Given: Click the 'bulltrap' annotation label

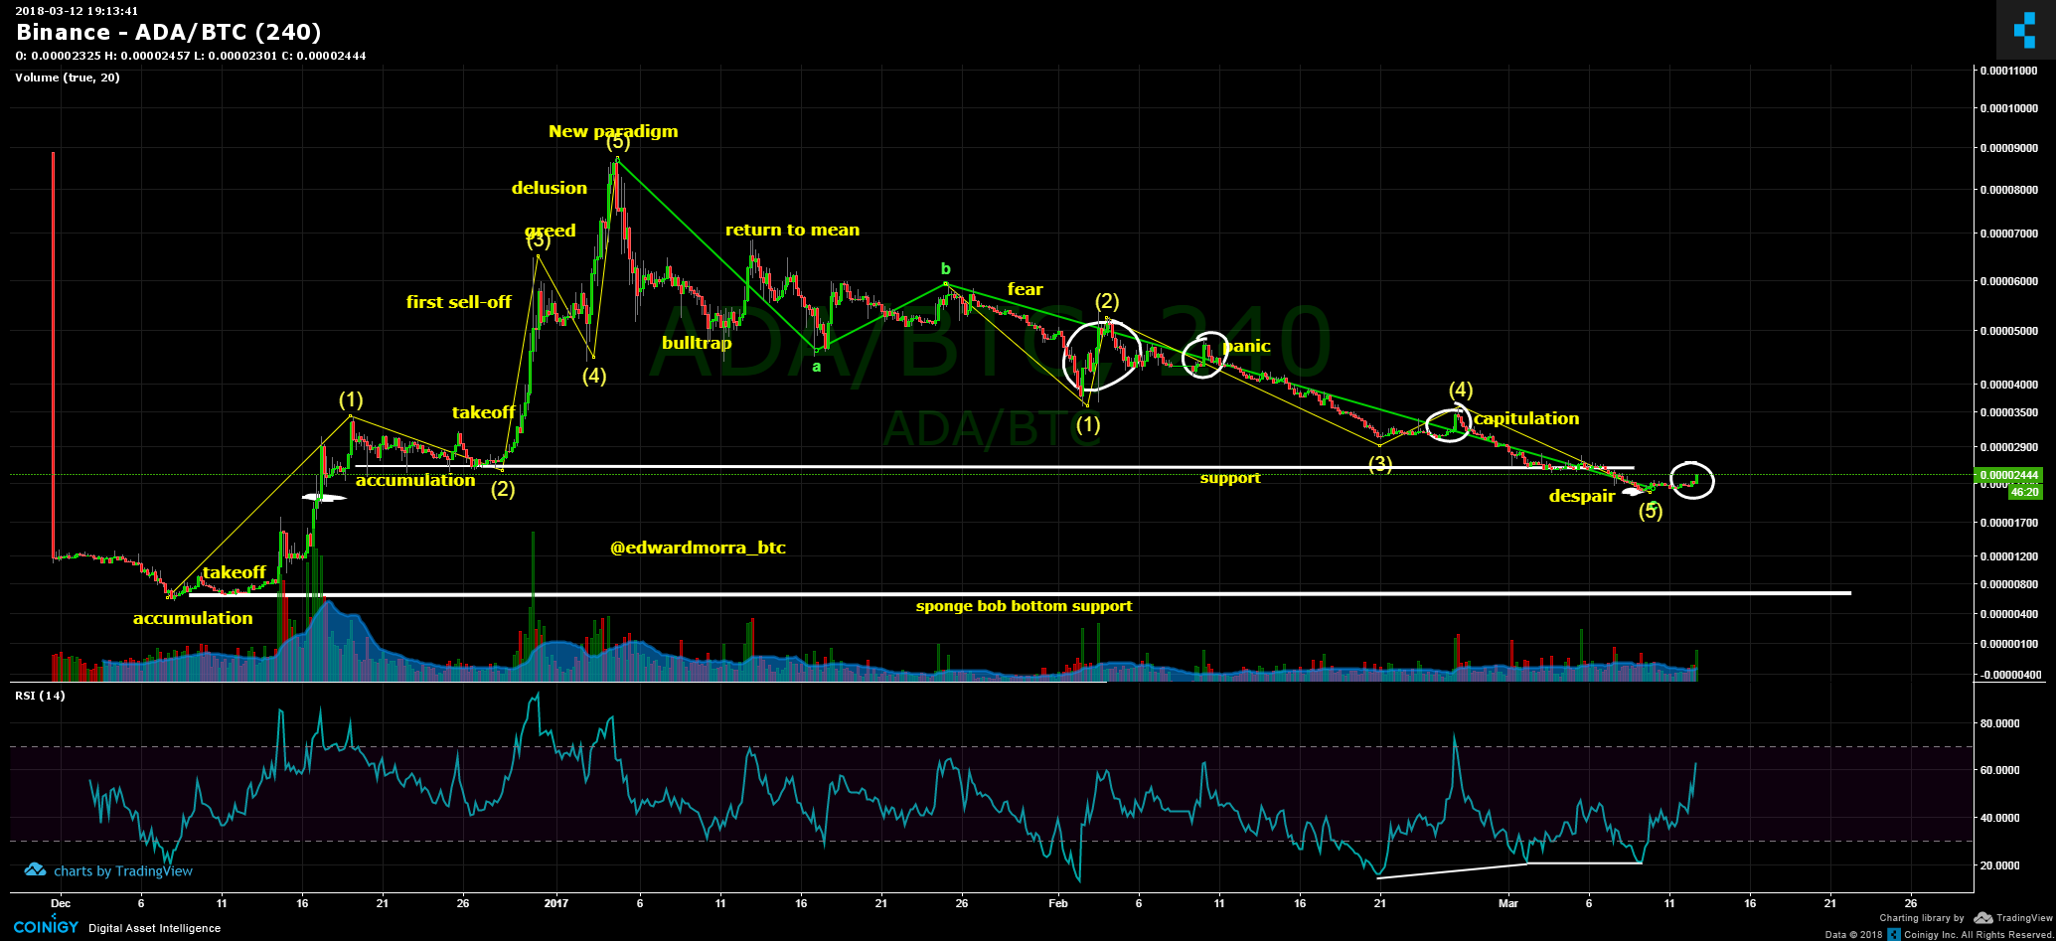Looking at the screenshot, I should coord(697,343).
